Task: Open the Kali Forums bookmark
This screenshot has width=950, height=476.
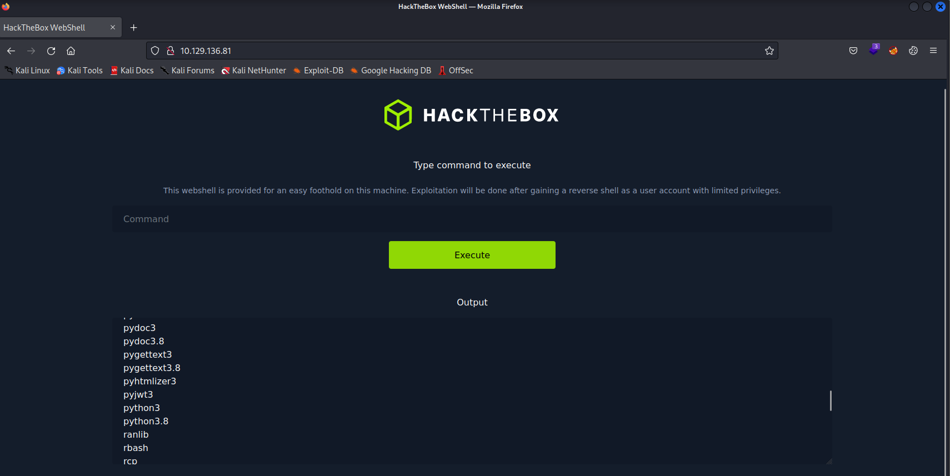Action: click(187, 71)
